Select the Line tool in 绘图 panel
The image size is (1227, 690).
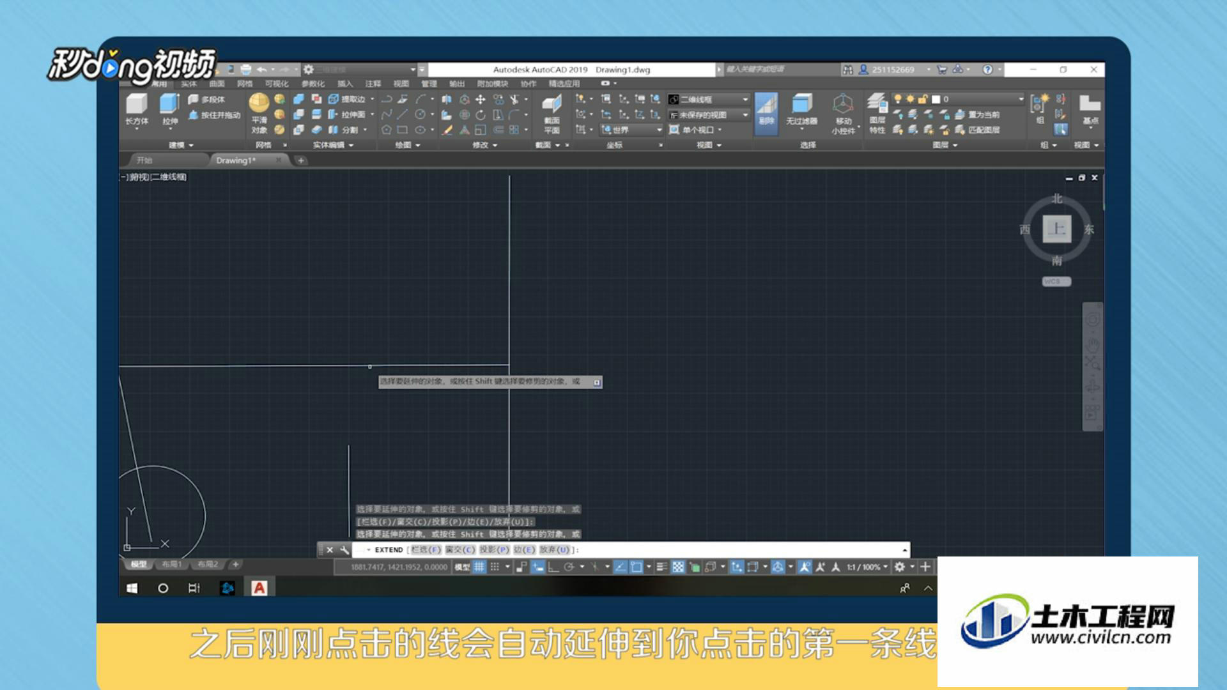click(403, 114)
